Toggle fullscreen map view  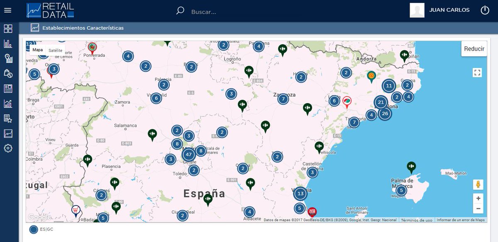pos(477,73)
